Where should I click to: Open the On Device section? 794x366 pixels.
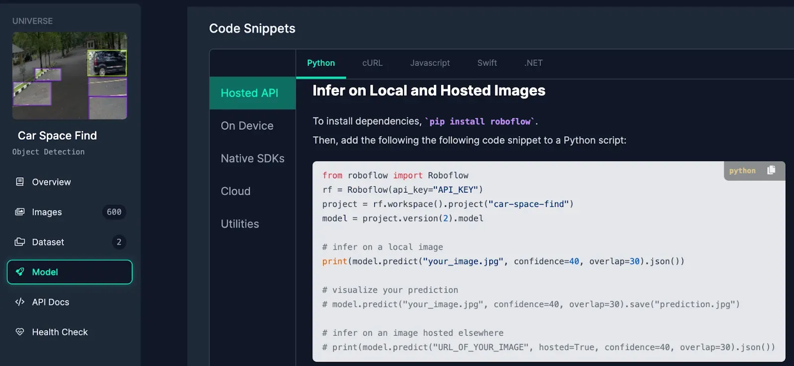tap(253, 126)
